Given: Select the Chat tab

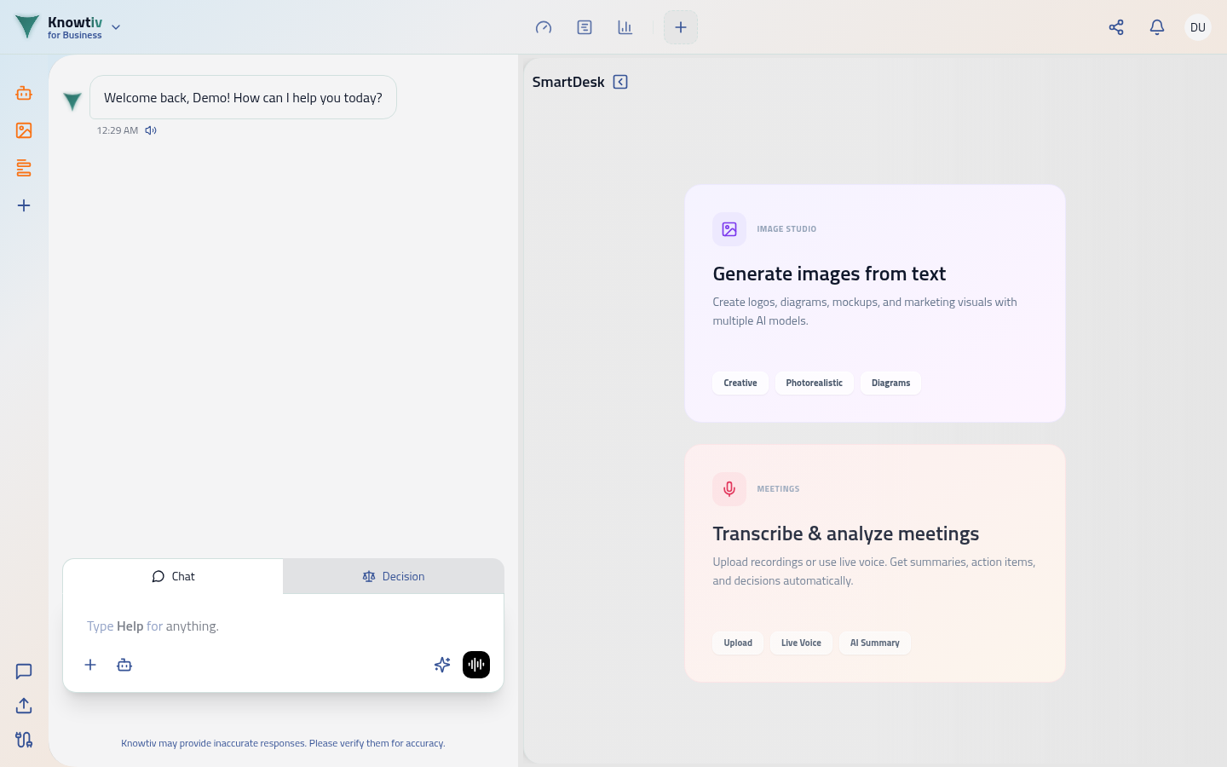Looking at the screenshot, I should (x=174, y=576).
